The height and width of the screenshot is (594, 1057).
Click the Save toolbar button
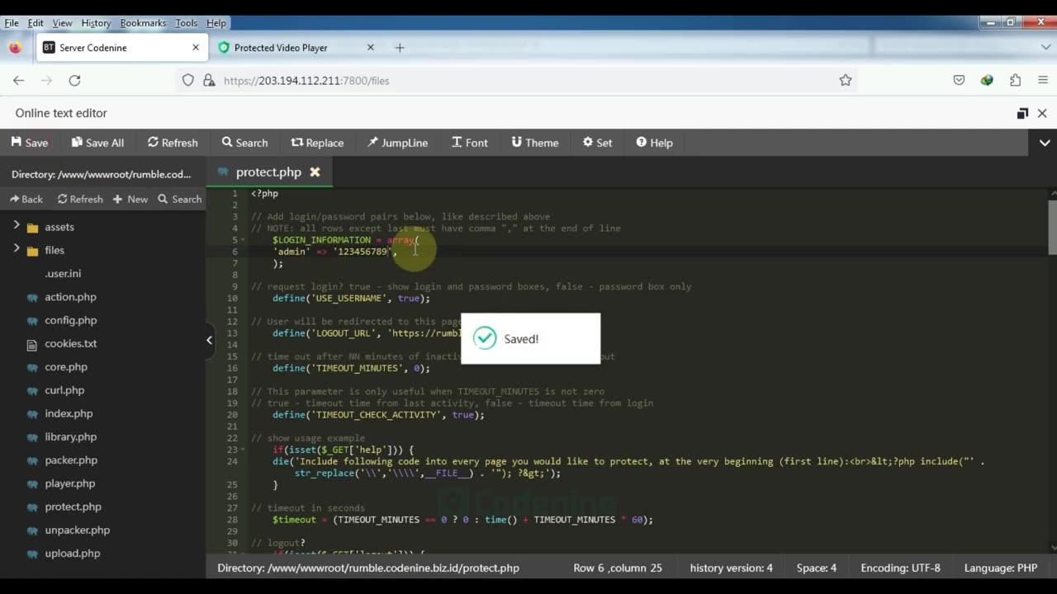30,143
